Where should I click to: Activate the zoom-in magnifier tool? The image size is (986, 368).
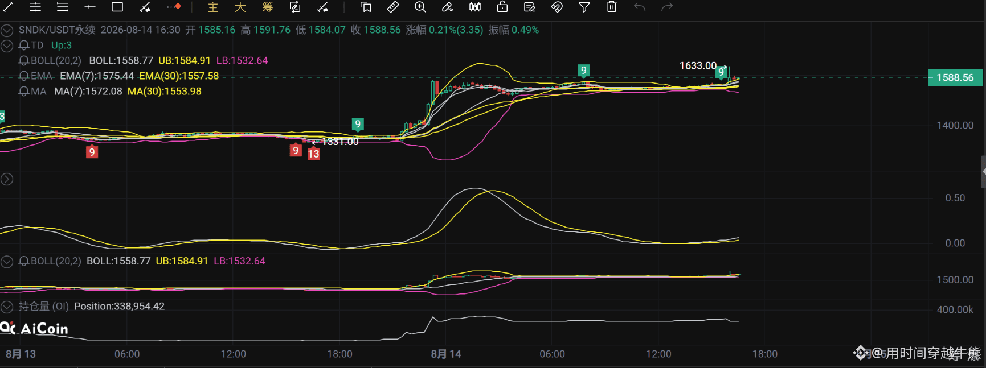coord(420,7)
